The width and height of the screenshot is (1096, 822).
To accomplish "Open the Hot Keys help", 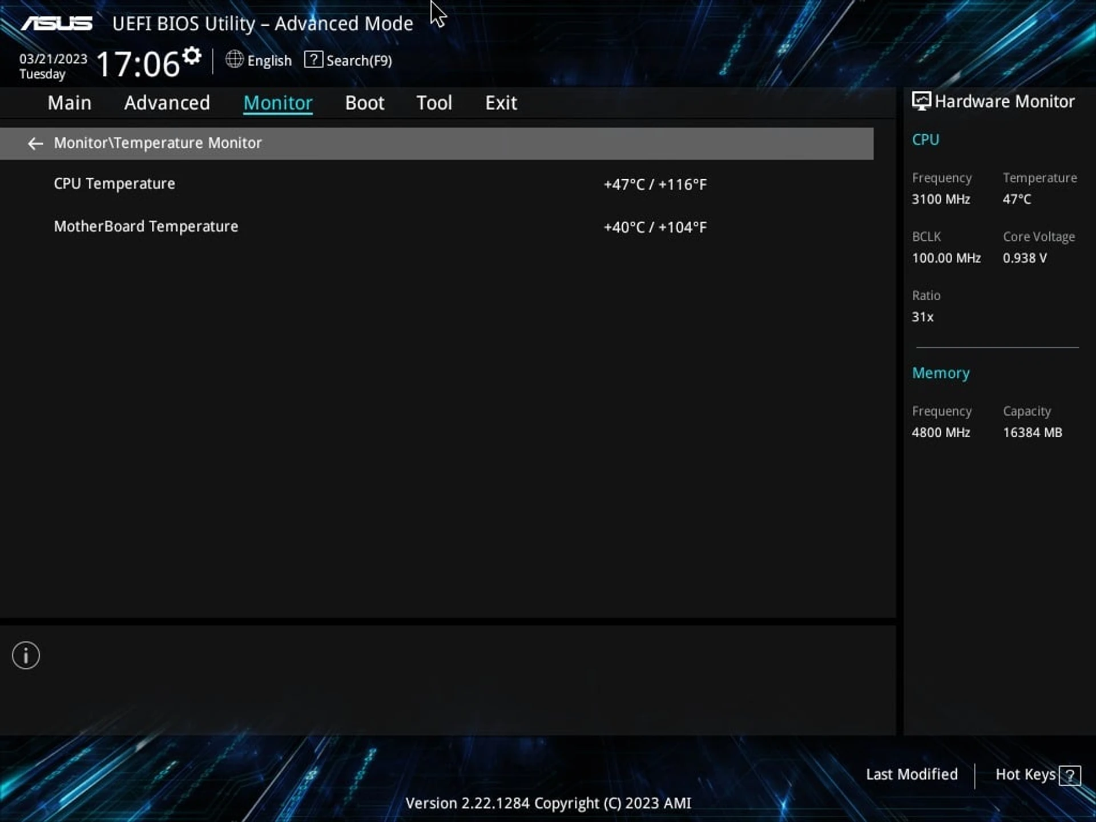I will (1025, 775).
